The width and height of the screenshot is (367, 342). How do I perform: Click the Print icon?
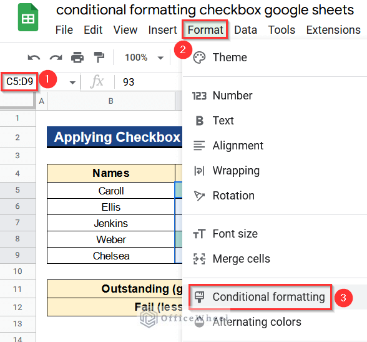pos(77,58)
